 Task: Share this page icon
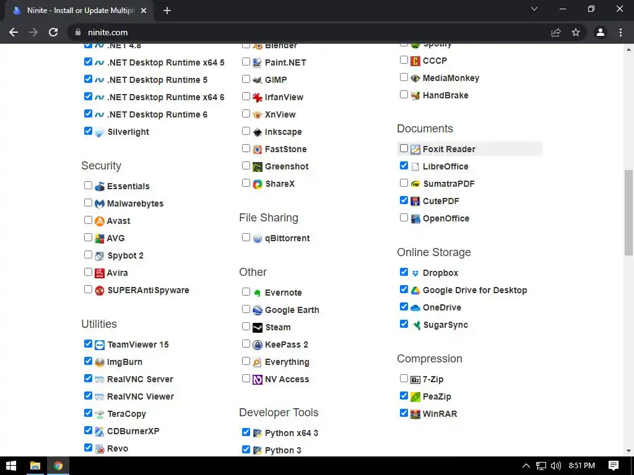point(557,32)
